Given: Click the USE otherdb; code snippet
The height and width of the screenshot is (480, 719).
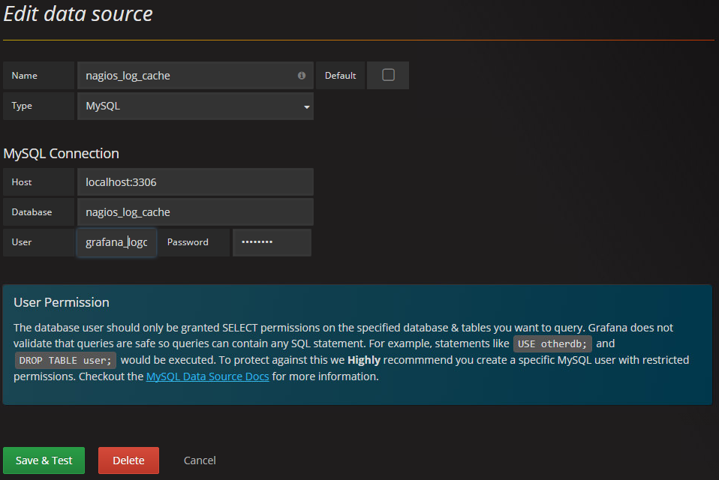Looking at the screenshot, I should click(x=552, y=343).
